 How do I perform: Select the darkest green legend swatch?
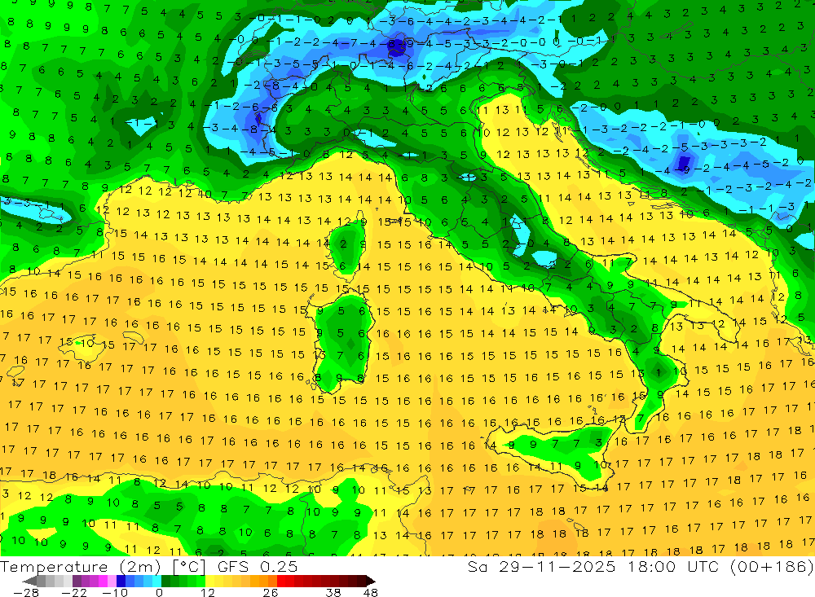click(x=165, y=582)
